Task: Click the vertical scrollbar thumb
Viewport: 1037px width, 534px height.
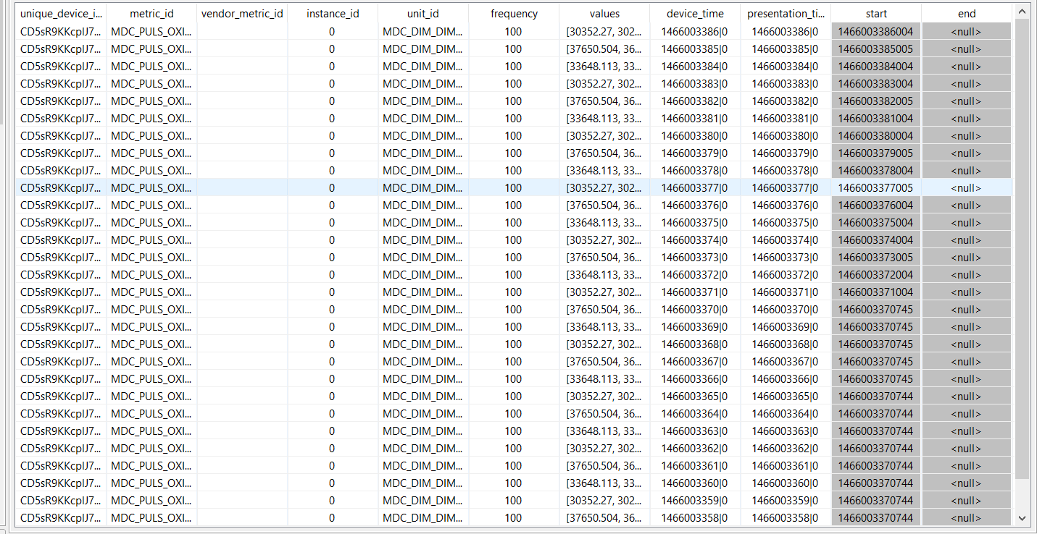Action: [1023, 246]
